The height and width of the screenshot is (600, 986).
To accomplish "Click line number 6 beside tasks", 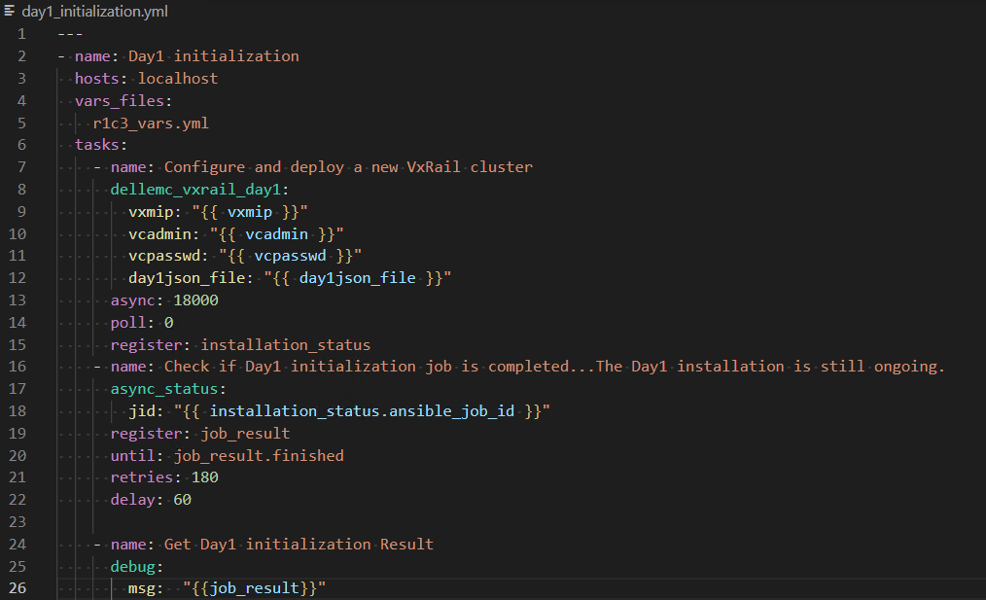I will 21,145.
